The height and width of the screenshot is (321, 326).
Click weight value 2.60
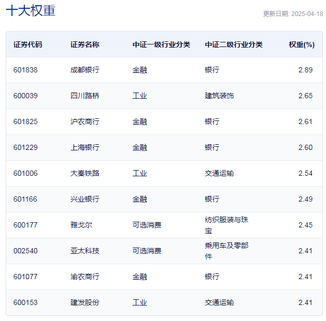point(305,147)
